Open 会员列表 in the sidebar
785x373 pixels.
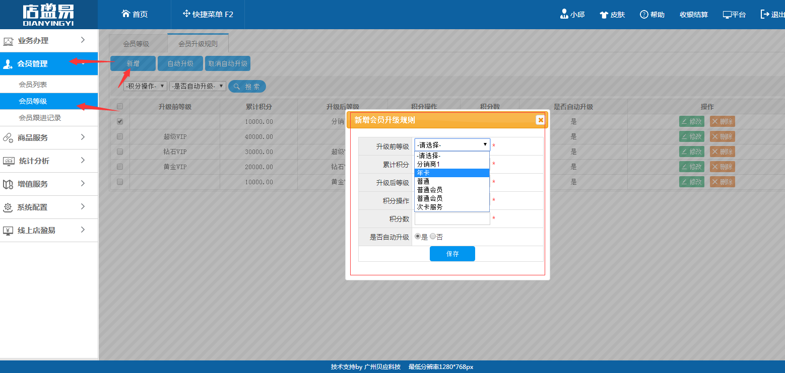33,85
